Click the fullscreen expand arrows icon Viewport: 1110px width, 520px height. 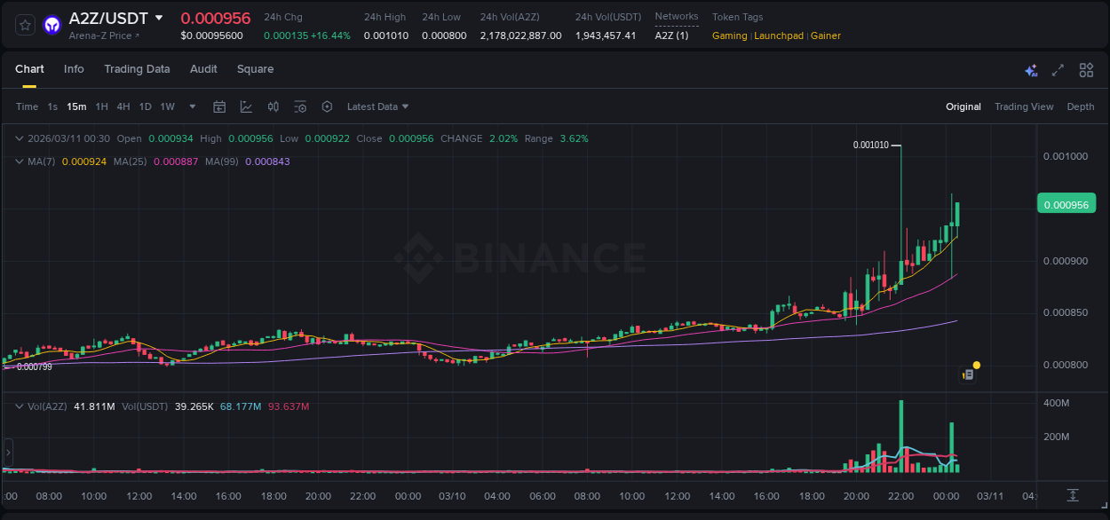pos(1057,68)
